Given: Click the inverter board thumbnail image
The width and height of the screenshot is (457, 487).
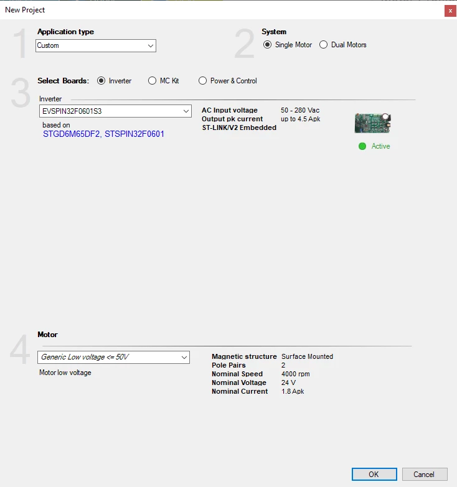Looking at the screenshot, I should point(373,123).
